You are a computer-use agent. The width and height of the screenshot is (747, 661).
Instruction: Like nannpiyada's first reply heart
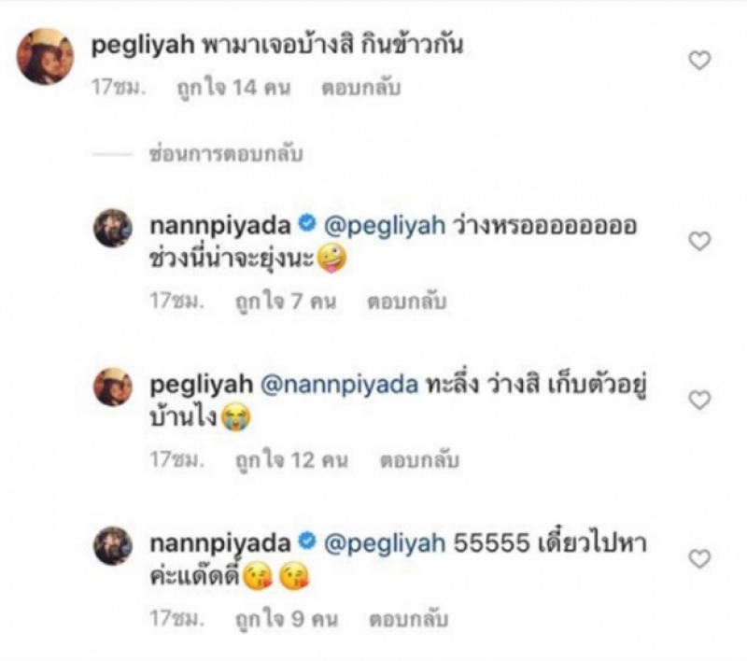[x=699, y=242]
